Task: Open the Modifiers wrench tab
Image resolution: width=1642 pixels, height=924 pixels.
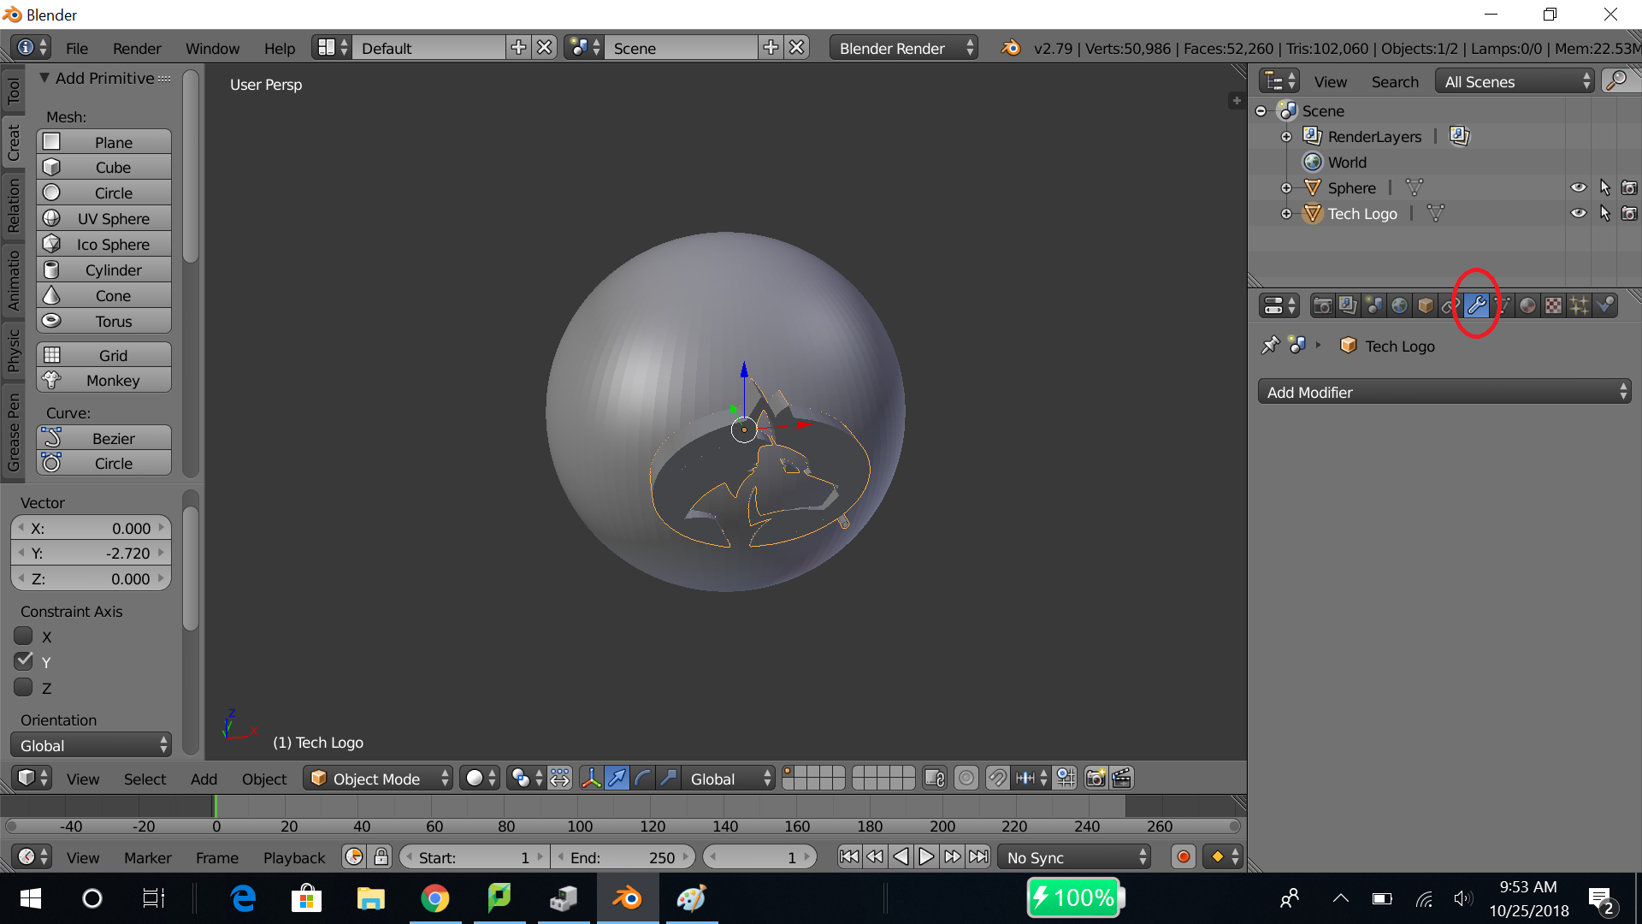Action: 1476,305
